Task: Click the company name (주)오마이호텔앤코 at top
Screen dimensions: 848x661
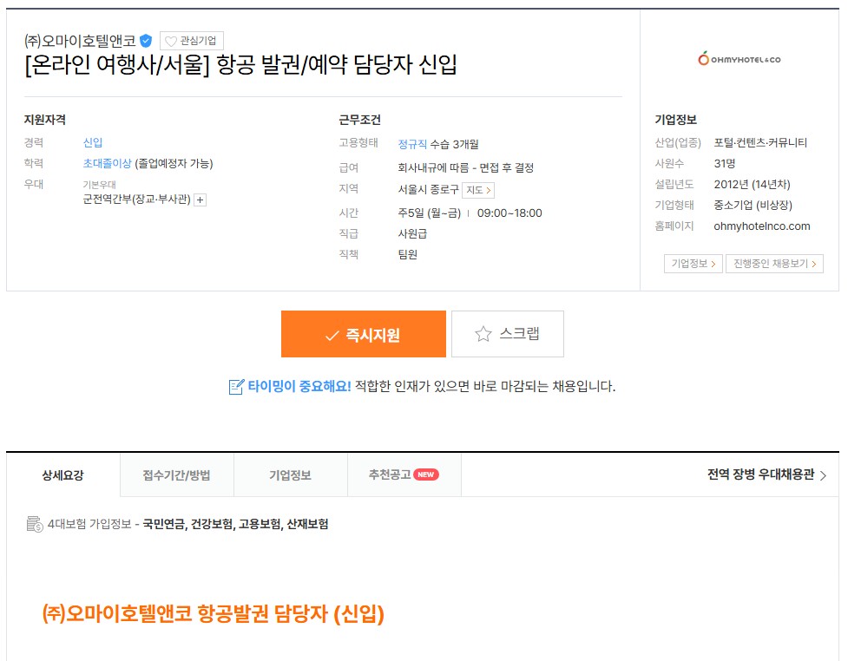Action: [80, 41]
